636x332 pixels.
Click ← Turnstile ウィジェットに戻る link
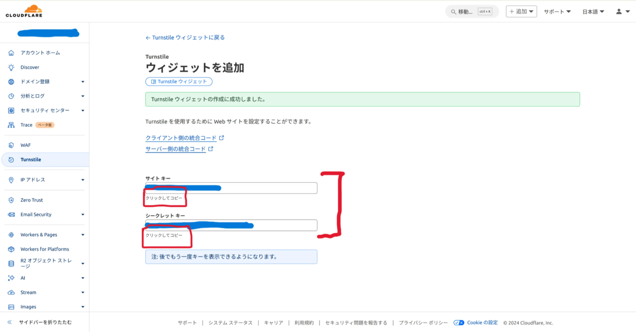coord(185,38)
